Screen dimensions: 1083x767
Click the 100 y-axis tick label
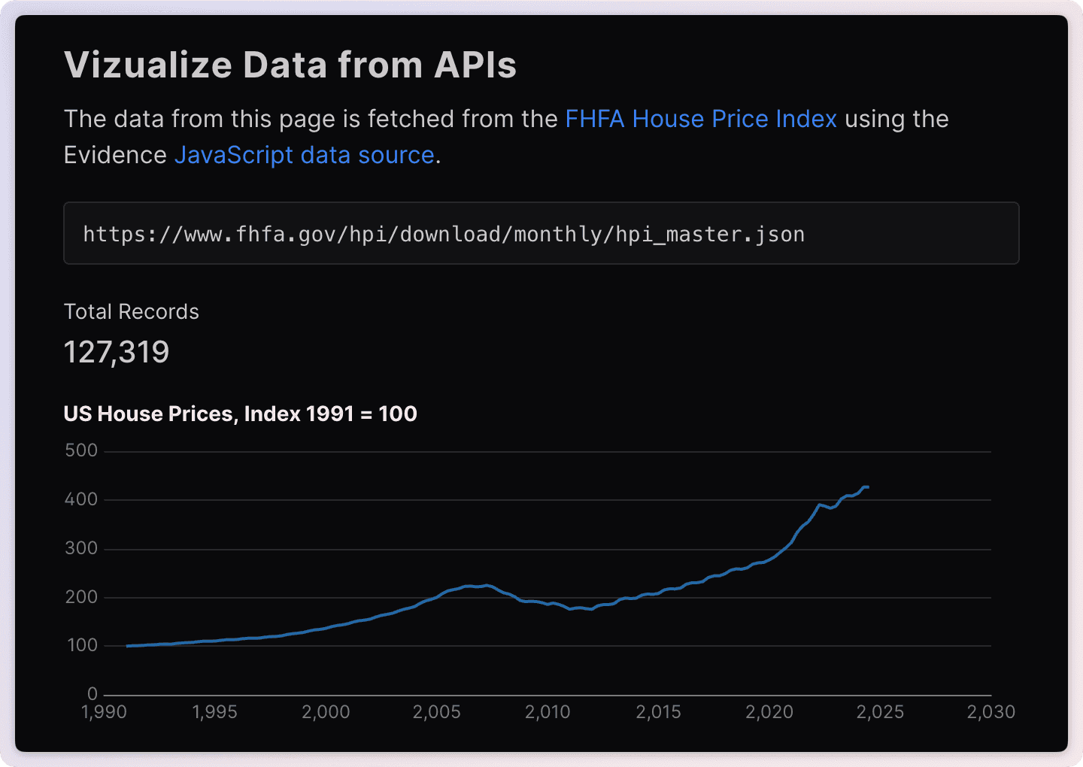82,645
